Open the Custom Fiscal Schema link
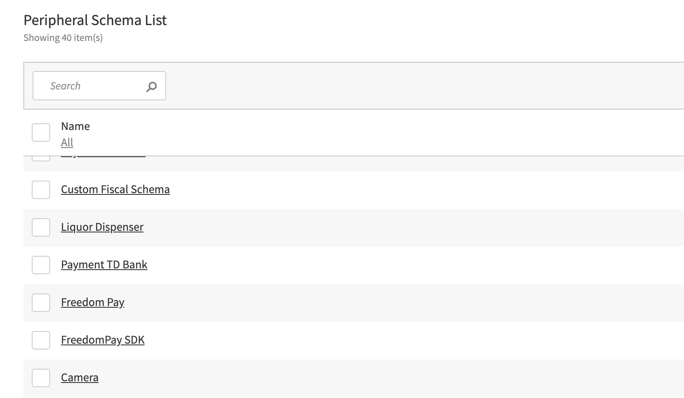684x398 pixels. click(x=115, y=189)
